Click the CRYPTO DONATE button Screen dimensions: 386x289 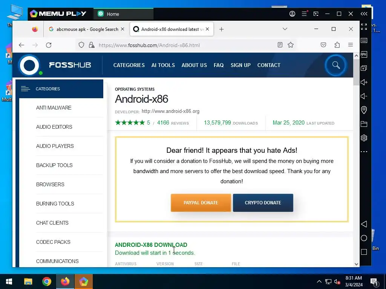263,203
